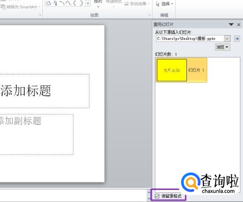
Task: Select the left brace shape
Action: [x=75, y=3]
